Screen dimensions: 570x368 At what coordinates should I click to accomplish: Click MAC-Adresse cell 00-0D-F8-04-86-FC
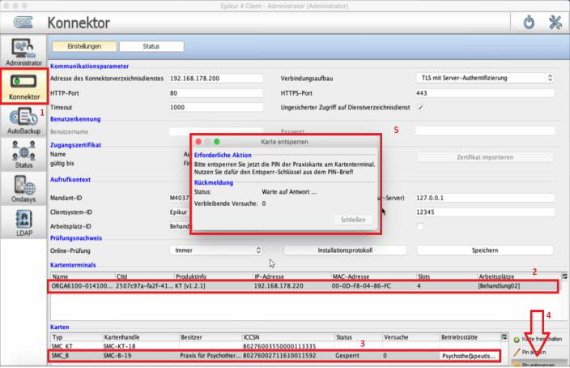(x=361, y=286)
